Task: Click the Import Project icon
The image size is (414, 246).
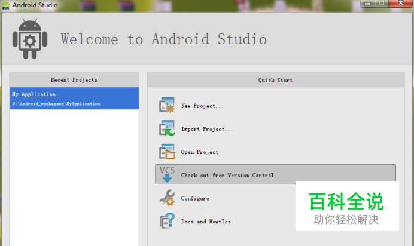Action: click(167, 128)
